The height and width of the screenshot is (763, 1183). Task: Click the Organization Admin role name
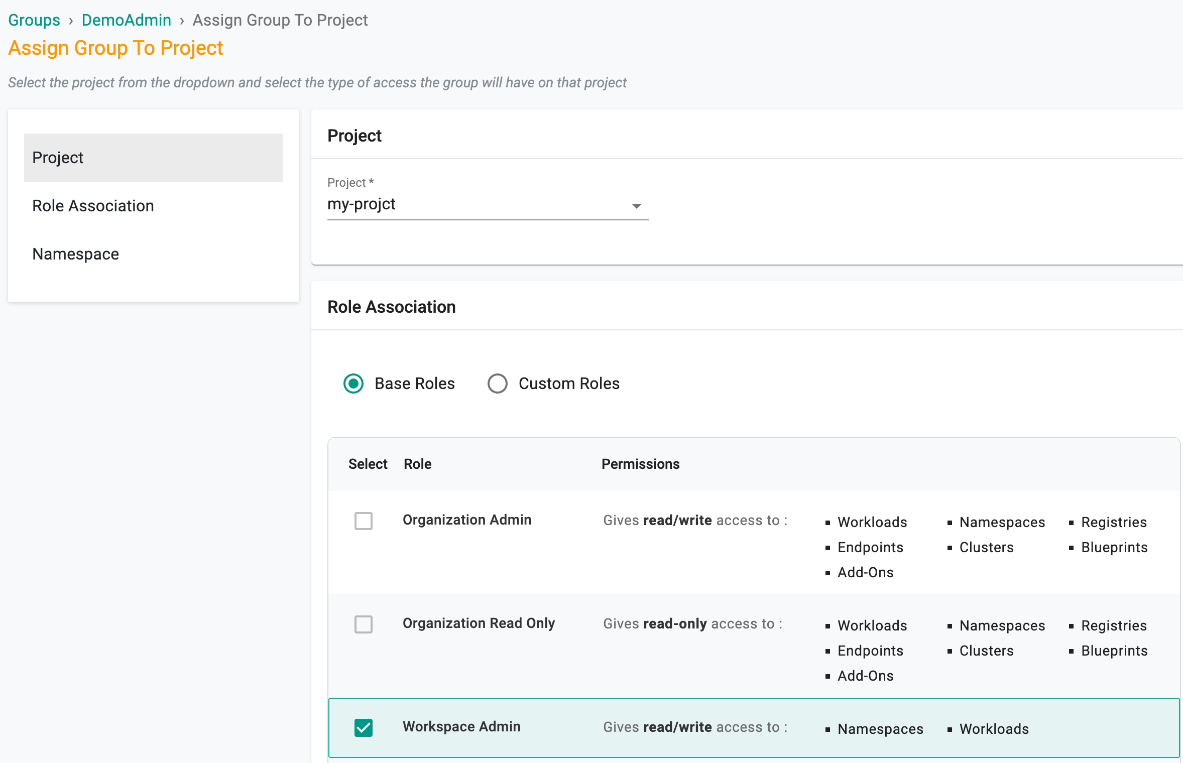click(x=467, y=520)
